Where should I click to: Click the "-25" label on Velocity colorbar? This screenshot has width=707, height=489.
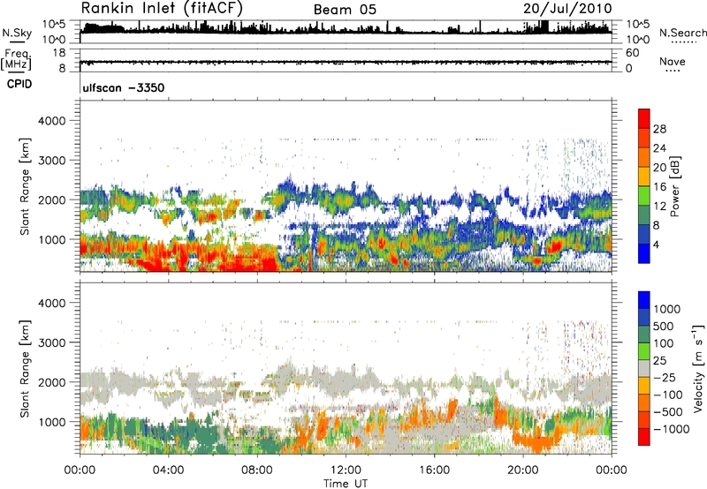(665, 377)
